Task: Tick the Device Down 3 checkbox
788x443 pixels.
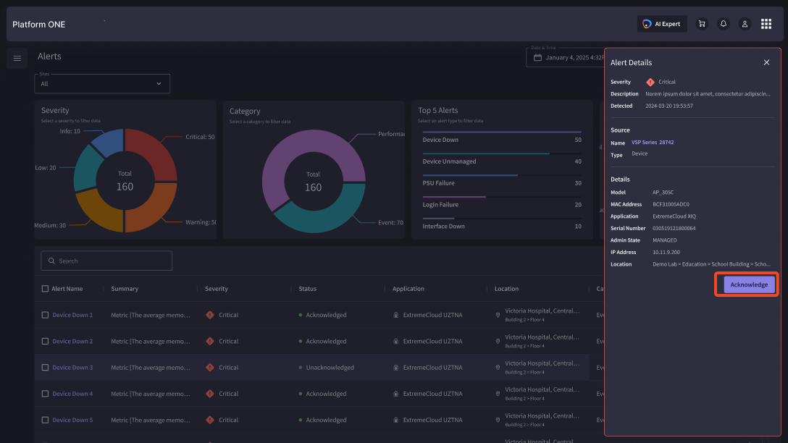Action: pos(45,367)
